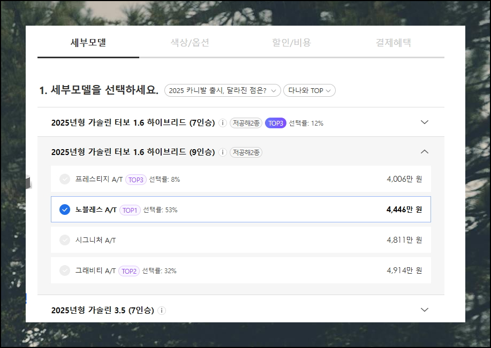491x348 pixels.
Task: Click the 4,006만 원 price
Action: (404, 179)
